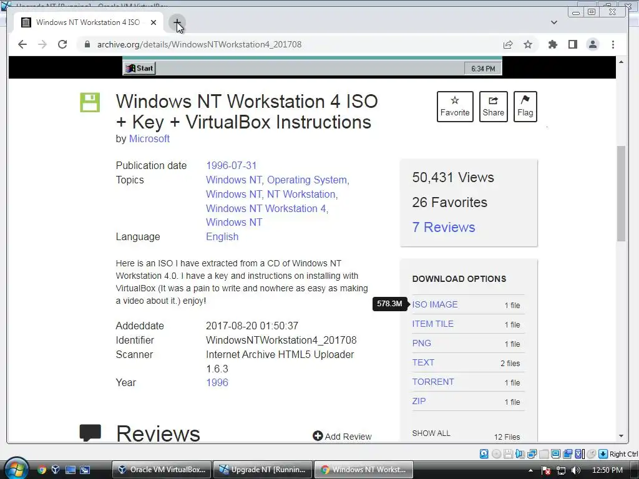Open a new Chrome tab
The width and height of the screenshot is (639, 479).
point(177,22)
